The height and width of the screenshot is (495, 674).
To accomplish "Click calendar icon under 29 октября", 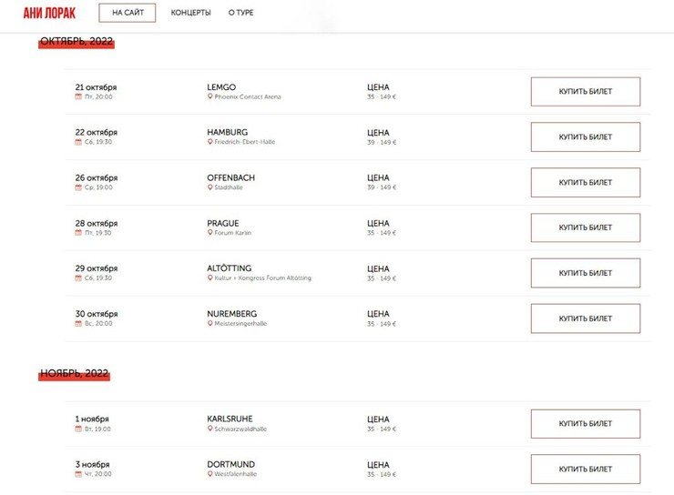I will (78, 278).
